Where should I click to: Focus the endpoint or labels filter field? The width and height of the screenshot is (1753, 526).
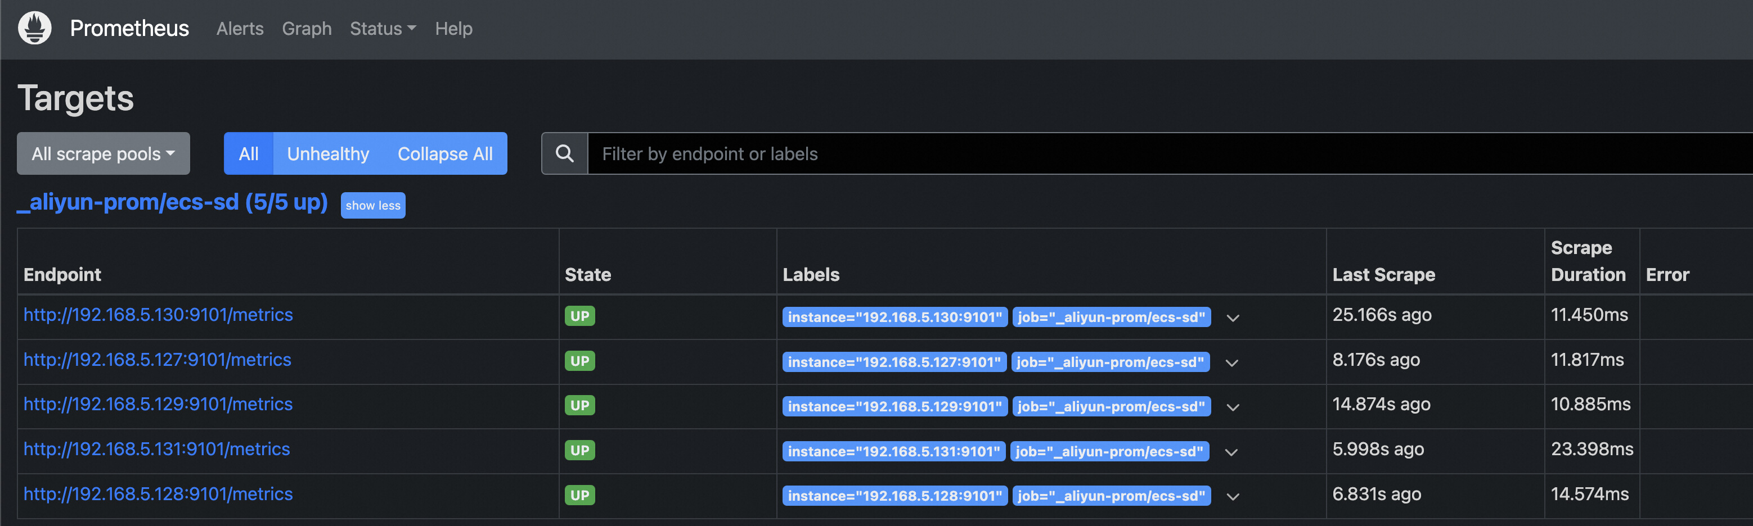[1157, 153]
